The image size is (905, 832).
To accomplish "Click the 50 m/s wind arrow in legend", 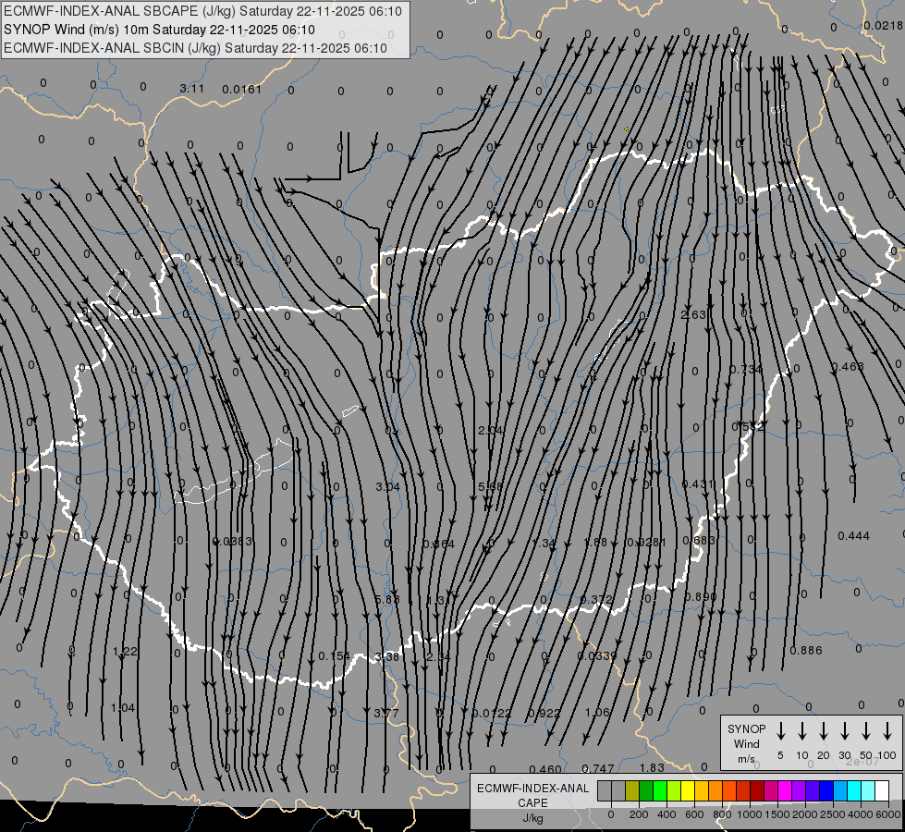I will click(x=866, y=731).
